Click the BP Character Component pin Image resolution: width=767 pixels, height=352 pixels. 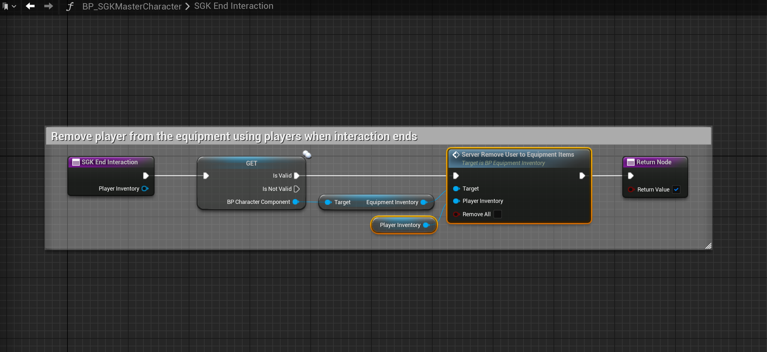(x=295, y=202)
